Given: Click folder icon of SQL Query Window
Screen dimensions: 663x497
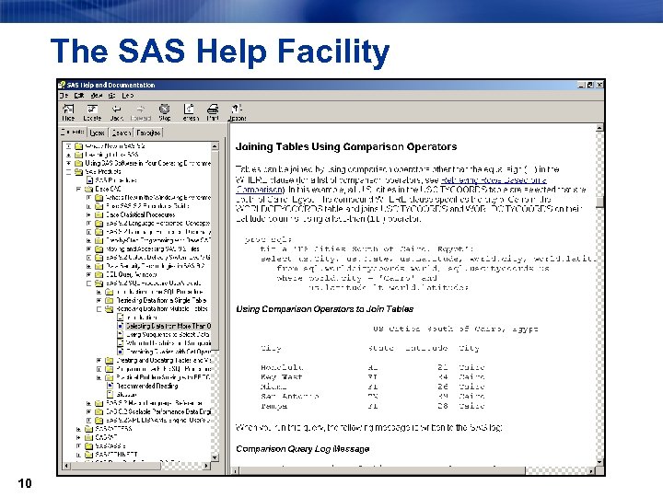Looking at the screenshot, I should (x=99, y=274).
